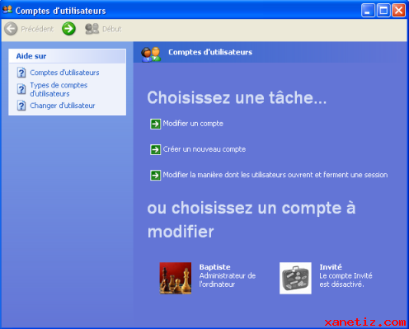Click help icon next to Types de comptes
This screenshot has height=329, width=409.
[x=21, y=89]
